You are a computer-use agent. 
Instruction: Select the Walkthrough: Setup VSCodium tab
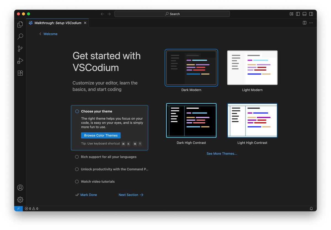[58, 23]
